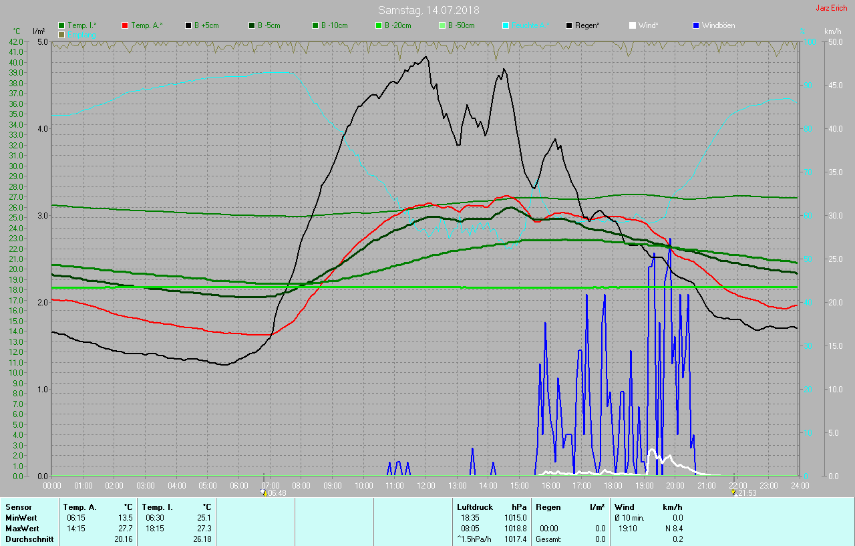855x546 pixels.
Task: Click the Luftdruck column header
Action: [474, 507]
